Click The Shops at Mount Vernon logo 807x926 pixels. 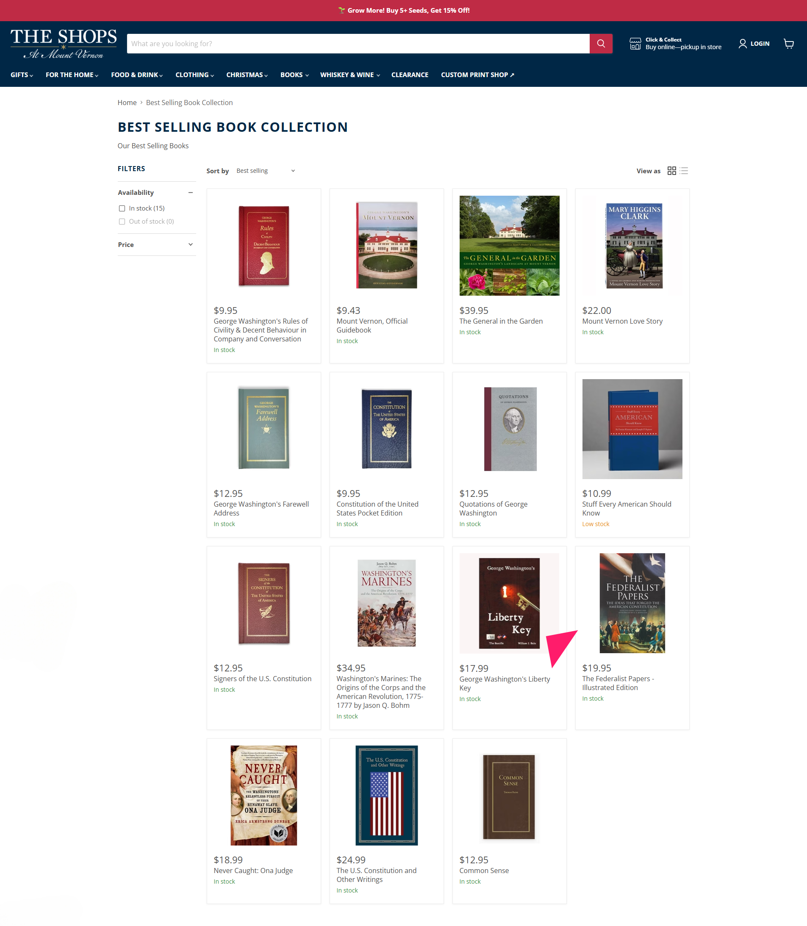64,44
